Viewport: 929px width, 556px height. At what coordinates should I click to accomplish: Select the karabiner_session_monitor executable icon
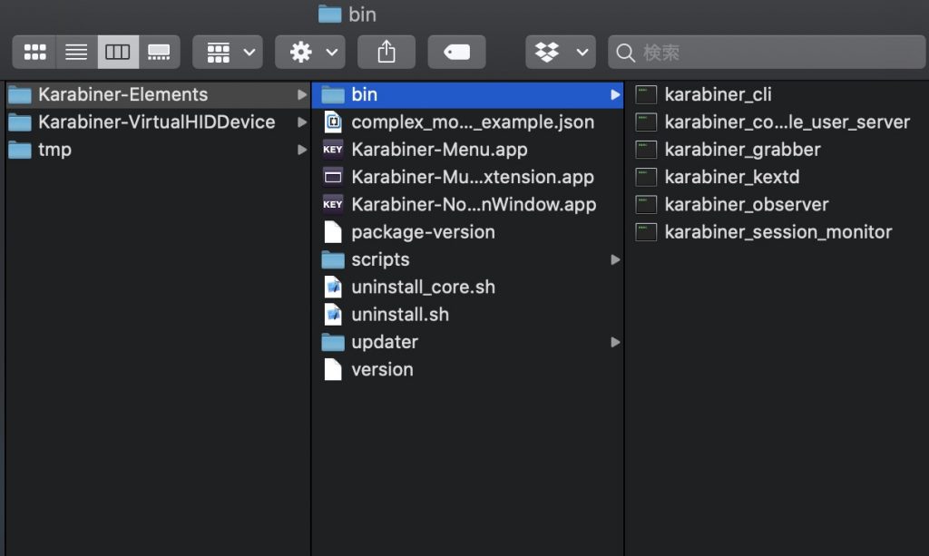(646, 232)
